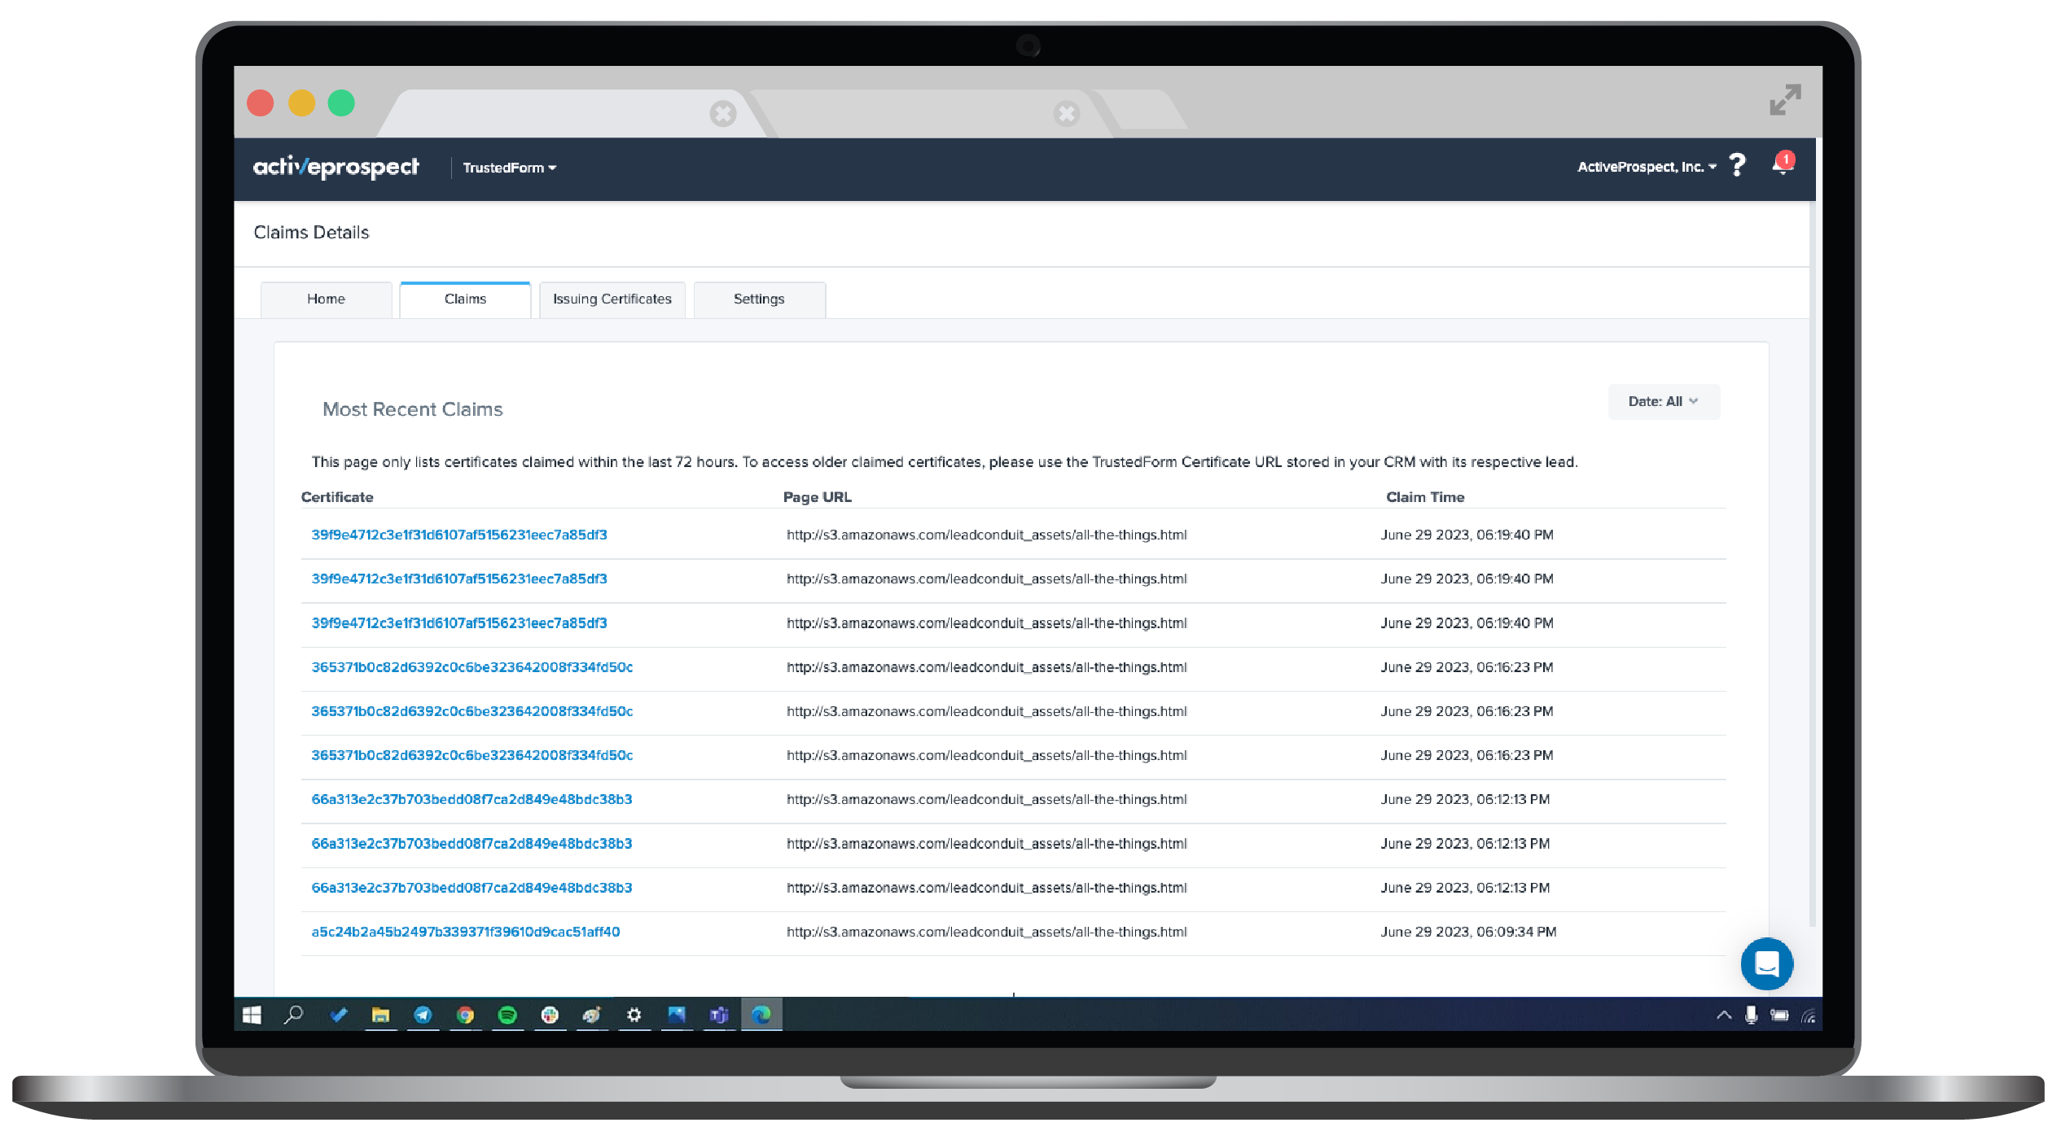The image size is (2057, 1140).
Task: Select the Home tab
Action: [326, 299]
